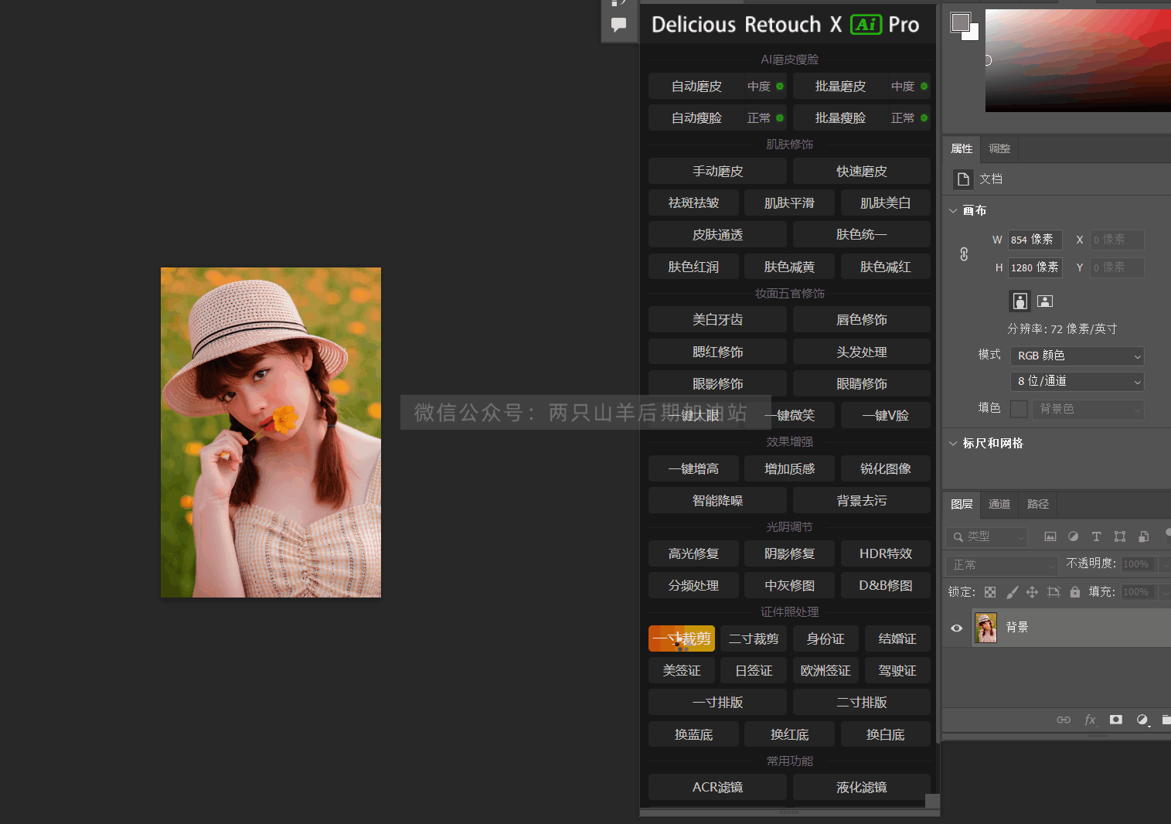Toggle the lock all padlock icon
Screen dimensions: 1171x824
1074,592
